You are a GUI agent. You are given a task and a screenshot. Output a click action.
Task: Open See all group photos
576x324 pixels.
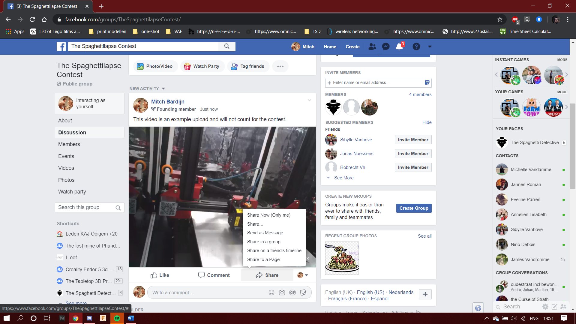[424, 236]
